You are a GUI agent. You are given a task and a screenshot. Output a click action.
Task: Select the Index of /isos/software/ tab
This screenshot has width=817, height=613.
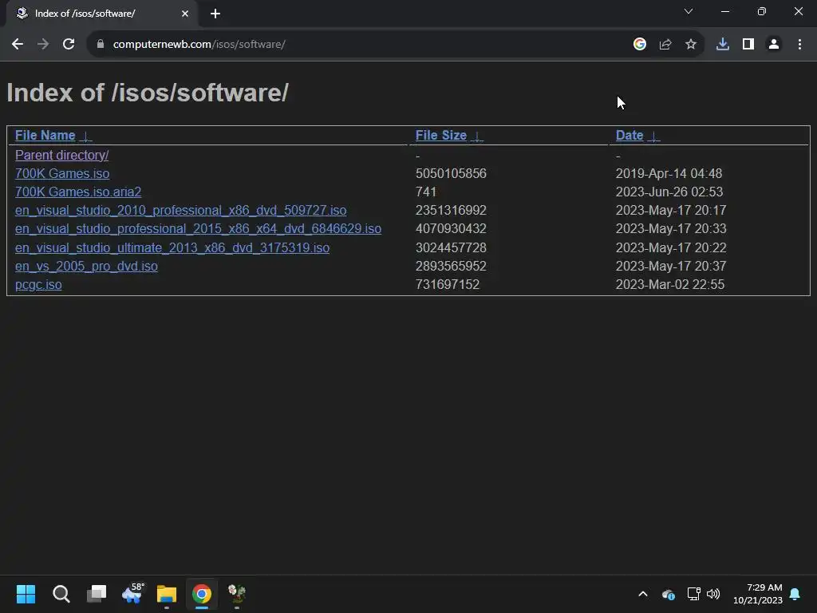101,14
